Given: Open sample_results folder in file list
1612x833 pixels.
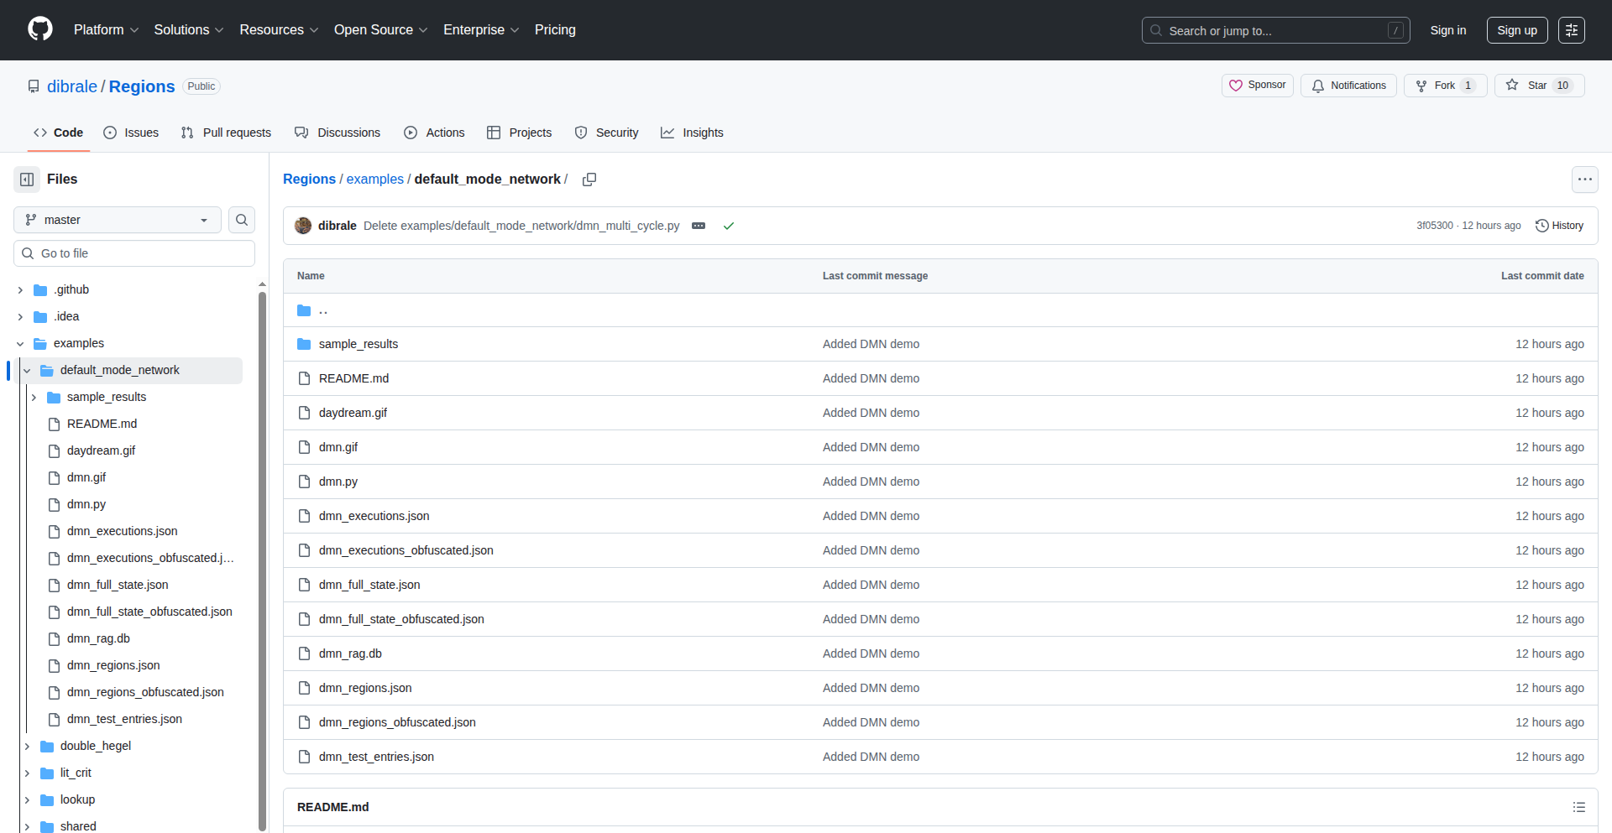Looking at the screenshot, I should click(x=359, y=344).
